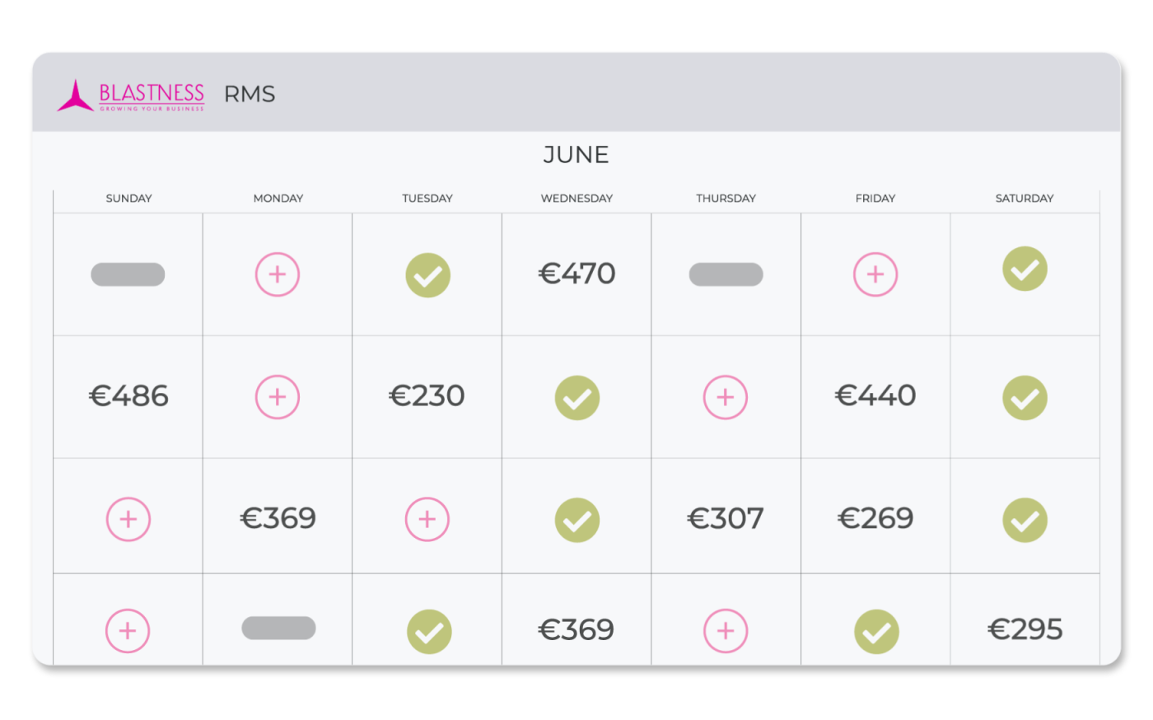Click the plus icon in third-row Tuesday
The image size is (1153, 720).
(427, 519)
